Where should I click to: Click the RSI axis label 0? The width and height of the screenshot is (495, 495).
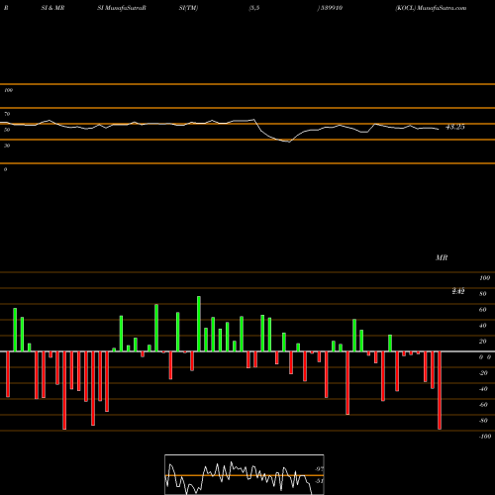5,169
